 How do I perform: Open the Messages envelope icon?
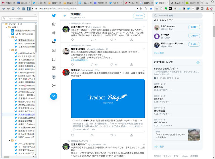click(54, 50)
